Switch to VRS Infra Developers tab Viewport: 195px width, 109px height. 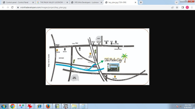pyautogui.click(x=86, y=2)
